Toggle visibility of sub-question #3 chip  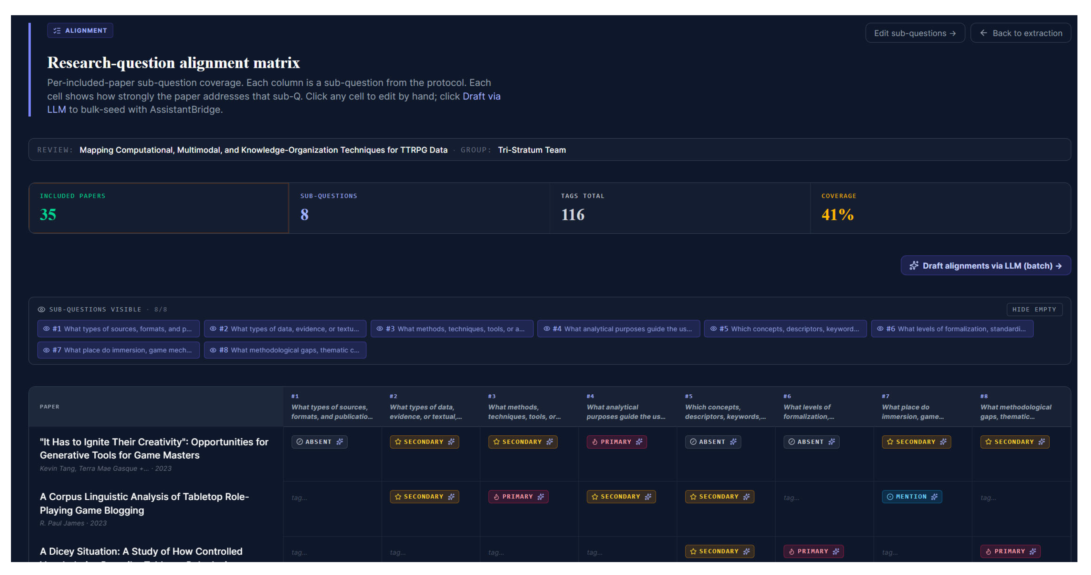click(x=451, y=329)
